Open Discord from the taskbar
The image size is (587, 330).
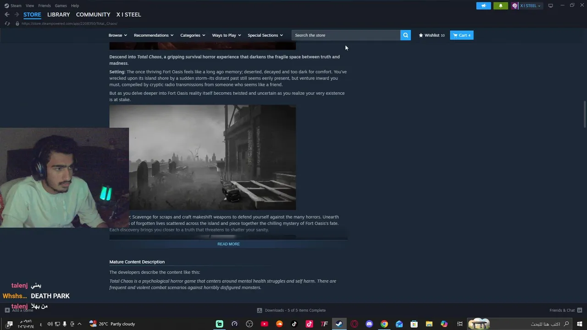click(x=369, y=324)
